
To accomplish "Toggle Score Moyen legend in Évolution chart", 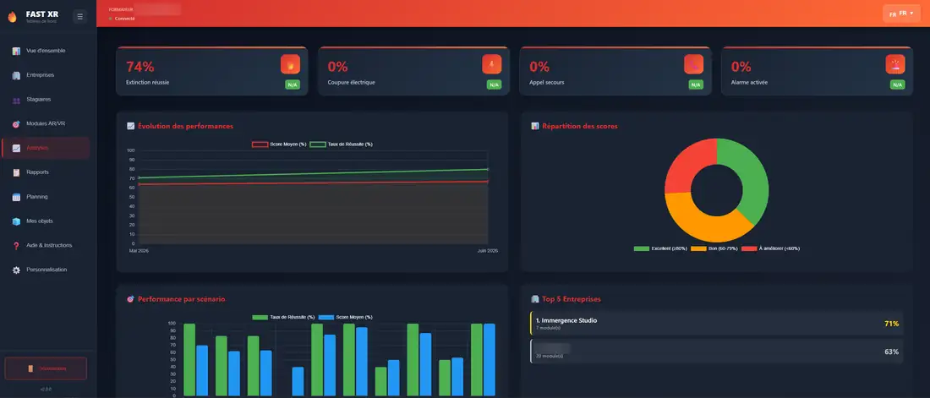I will (x=279, y=144).
